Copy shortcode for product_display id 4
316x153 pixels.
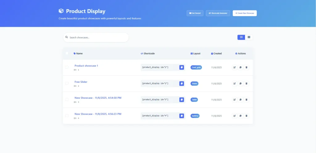click(181, 116)
